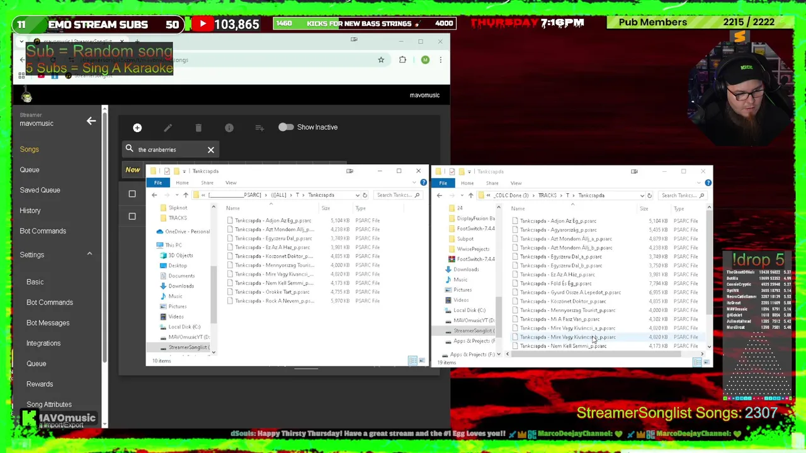Refresh the right Explorer window address bar
Screen dimensions: 806x453
[649, 196]
